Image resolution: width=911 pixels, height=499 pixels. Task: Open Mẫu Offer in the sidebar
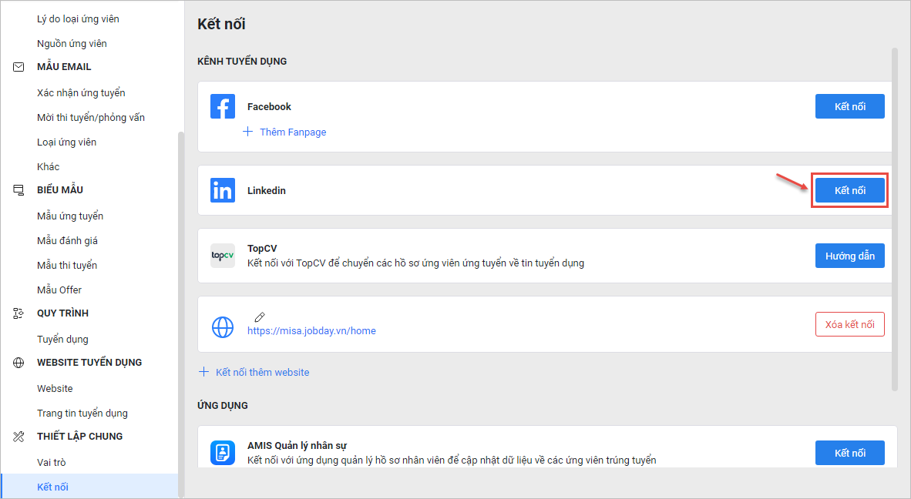(59, 290)
